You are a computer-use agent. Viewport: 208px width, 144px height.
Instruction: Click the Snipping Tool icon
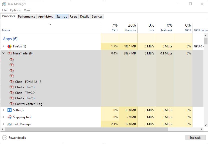tap(10, 117)
